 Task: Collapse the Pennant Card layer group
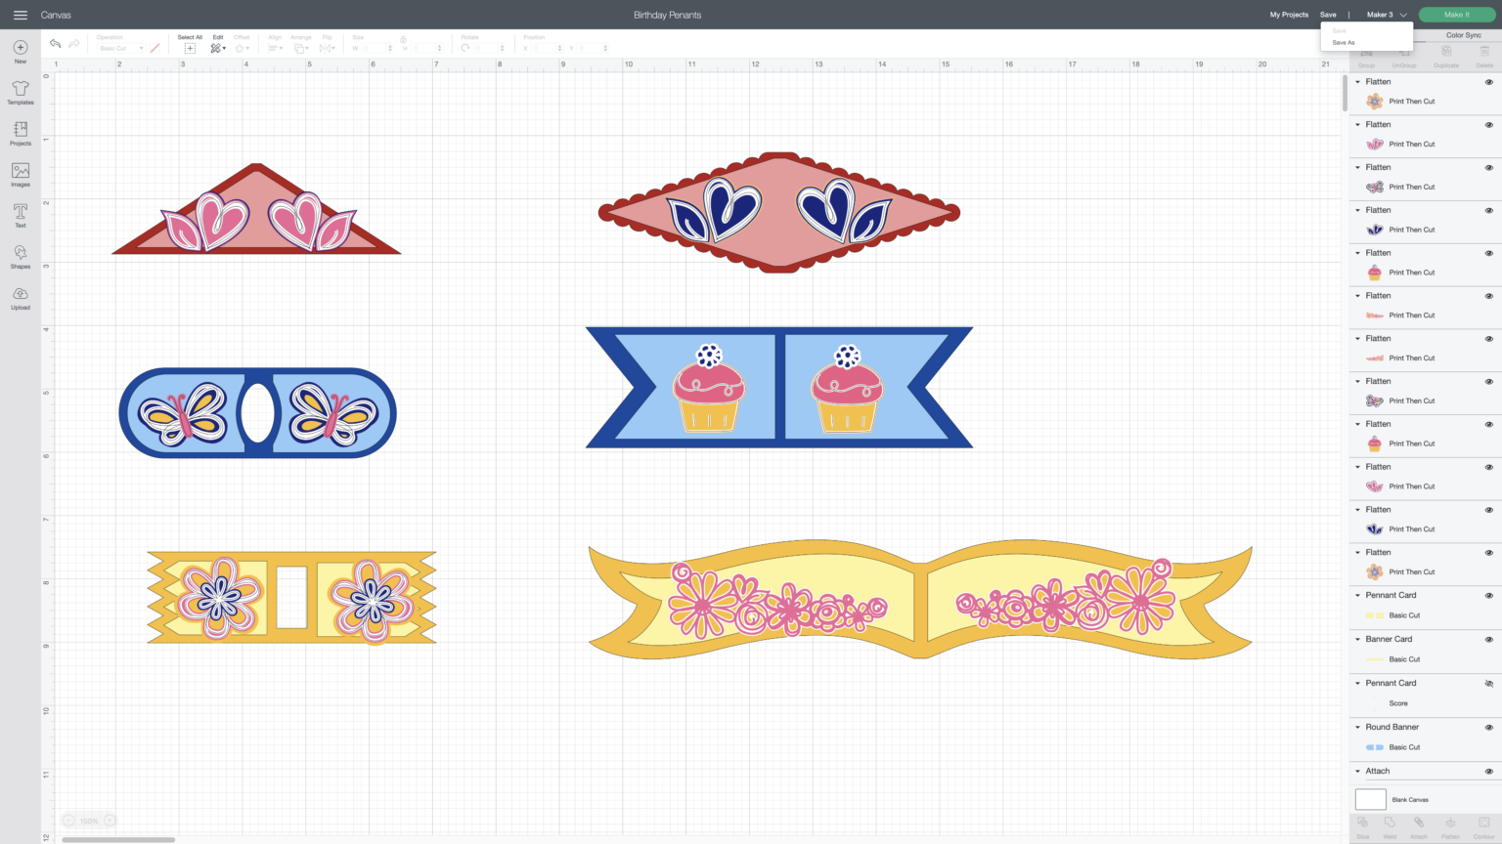pyautogui.click(x=1356, y=595)
